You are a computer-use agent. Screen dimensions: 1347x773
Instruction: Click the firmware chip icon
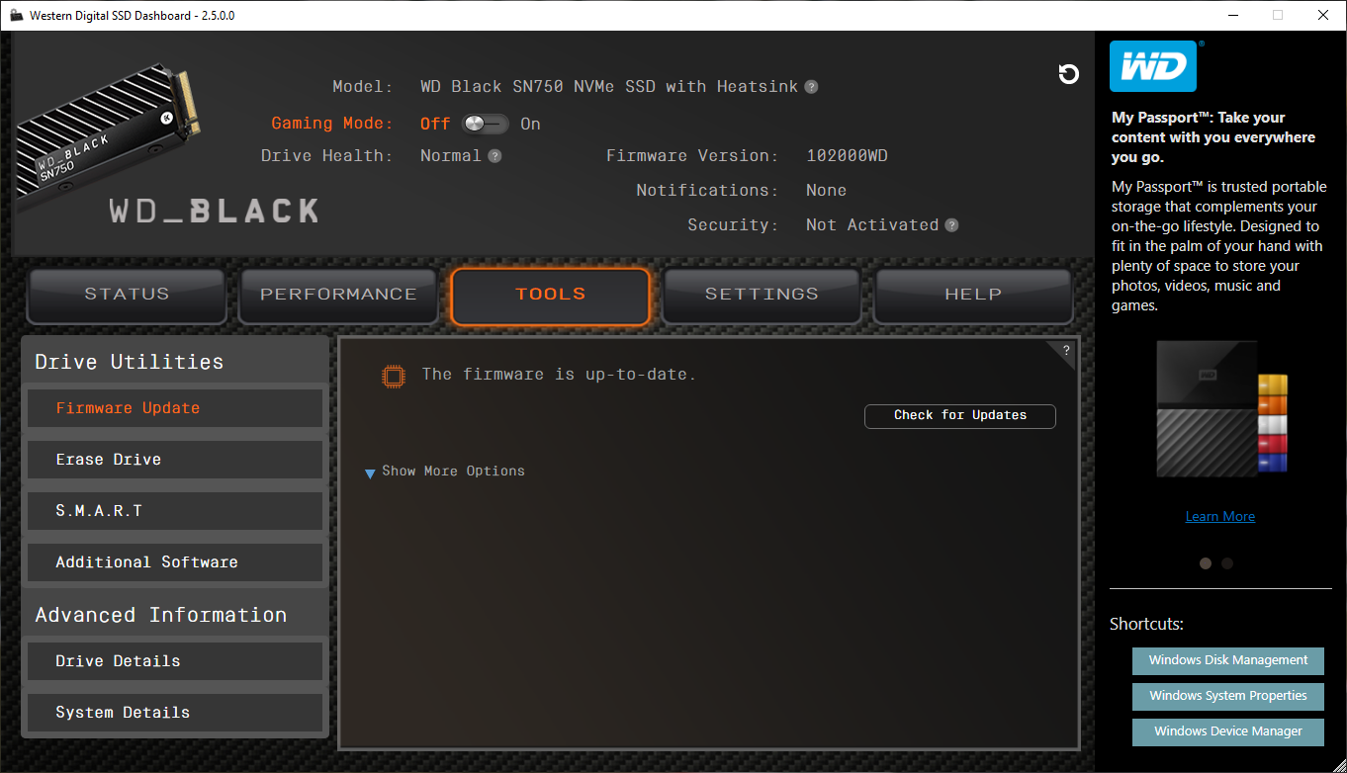coord(394,376)
